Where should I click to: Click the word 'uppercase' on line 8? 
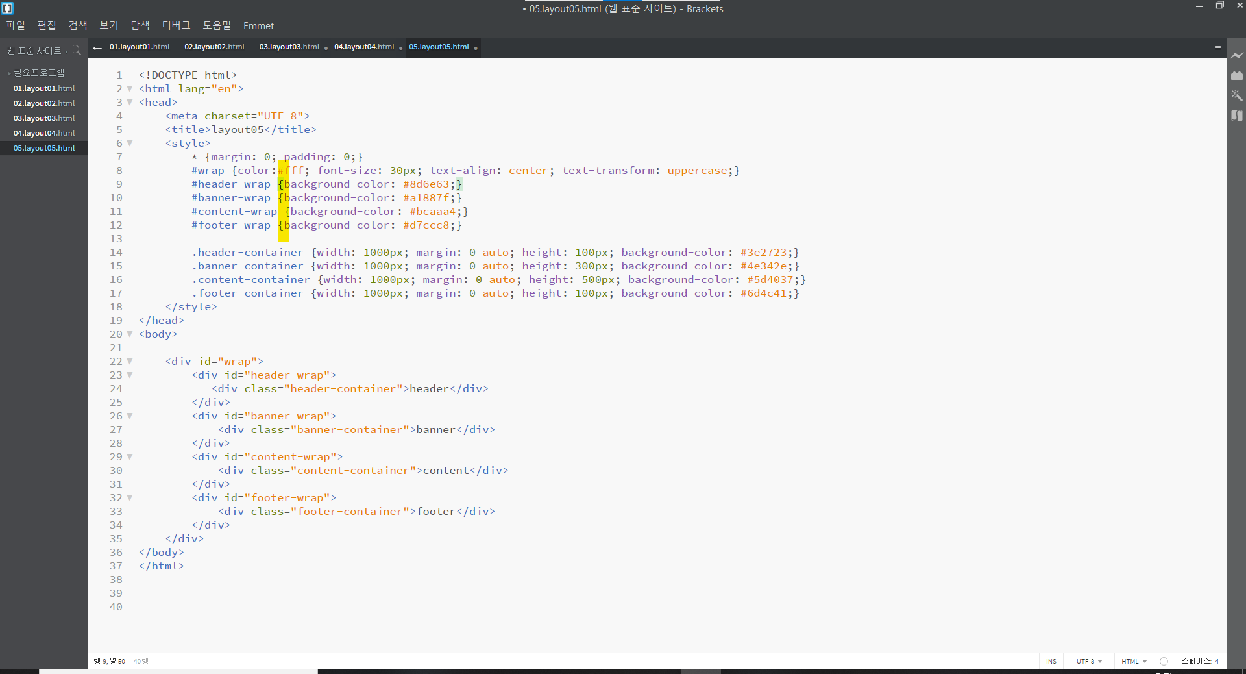pos(697,171)
